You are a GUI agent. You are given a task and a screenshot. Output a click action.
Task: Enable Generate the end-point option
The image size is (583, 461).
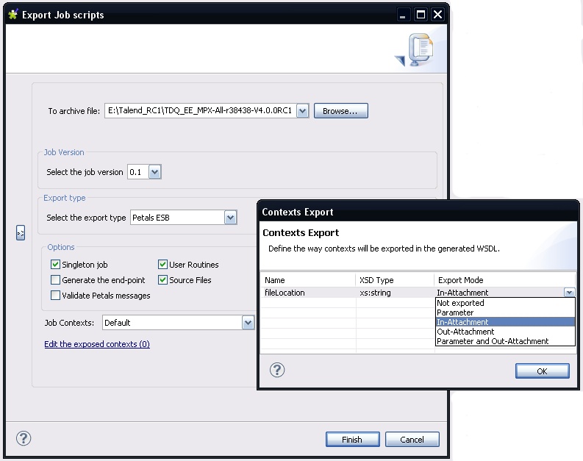[x=55, y=280]
